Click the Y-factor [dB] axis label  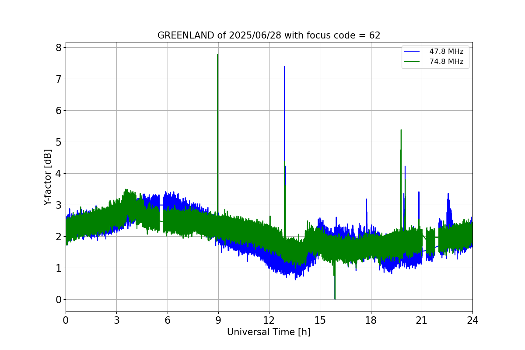click(48, 177)
